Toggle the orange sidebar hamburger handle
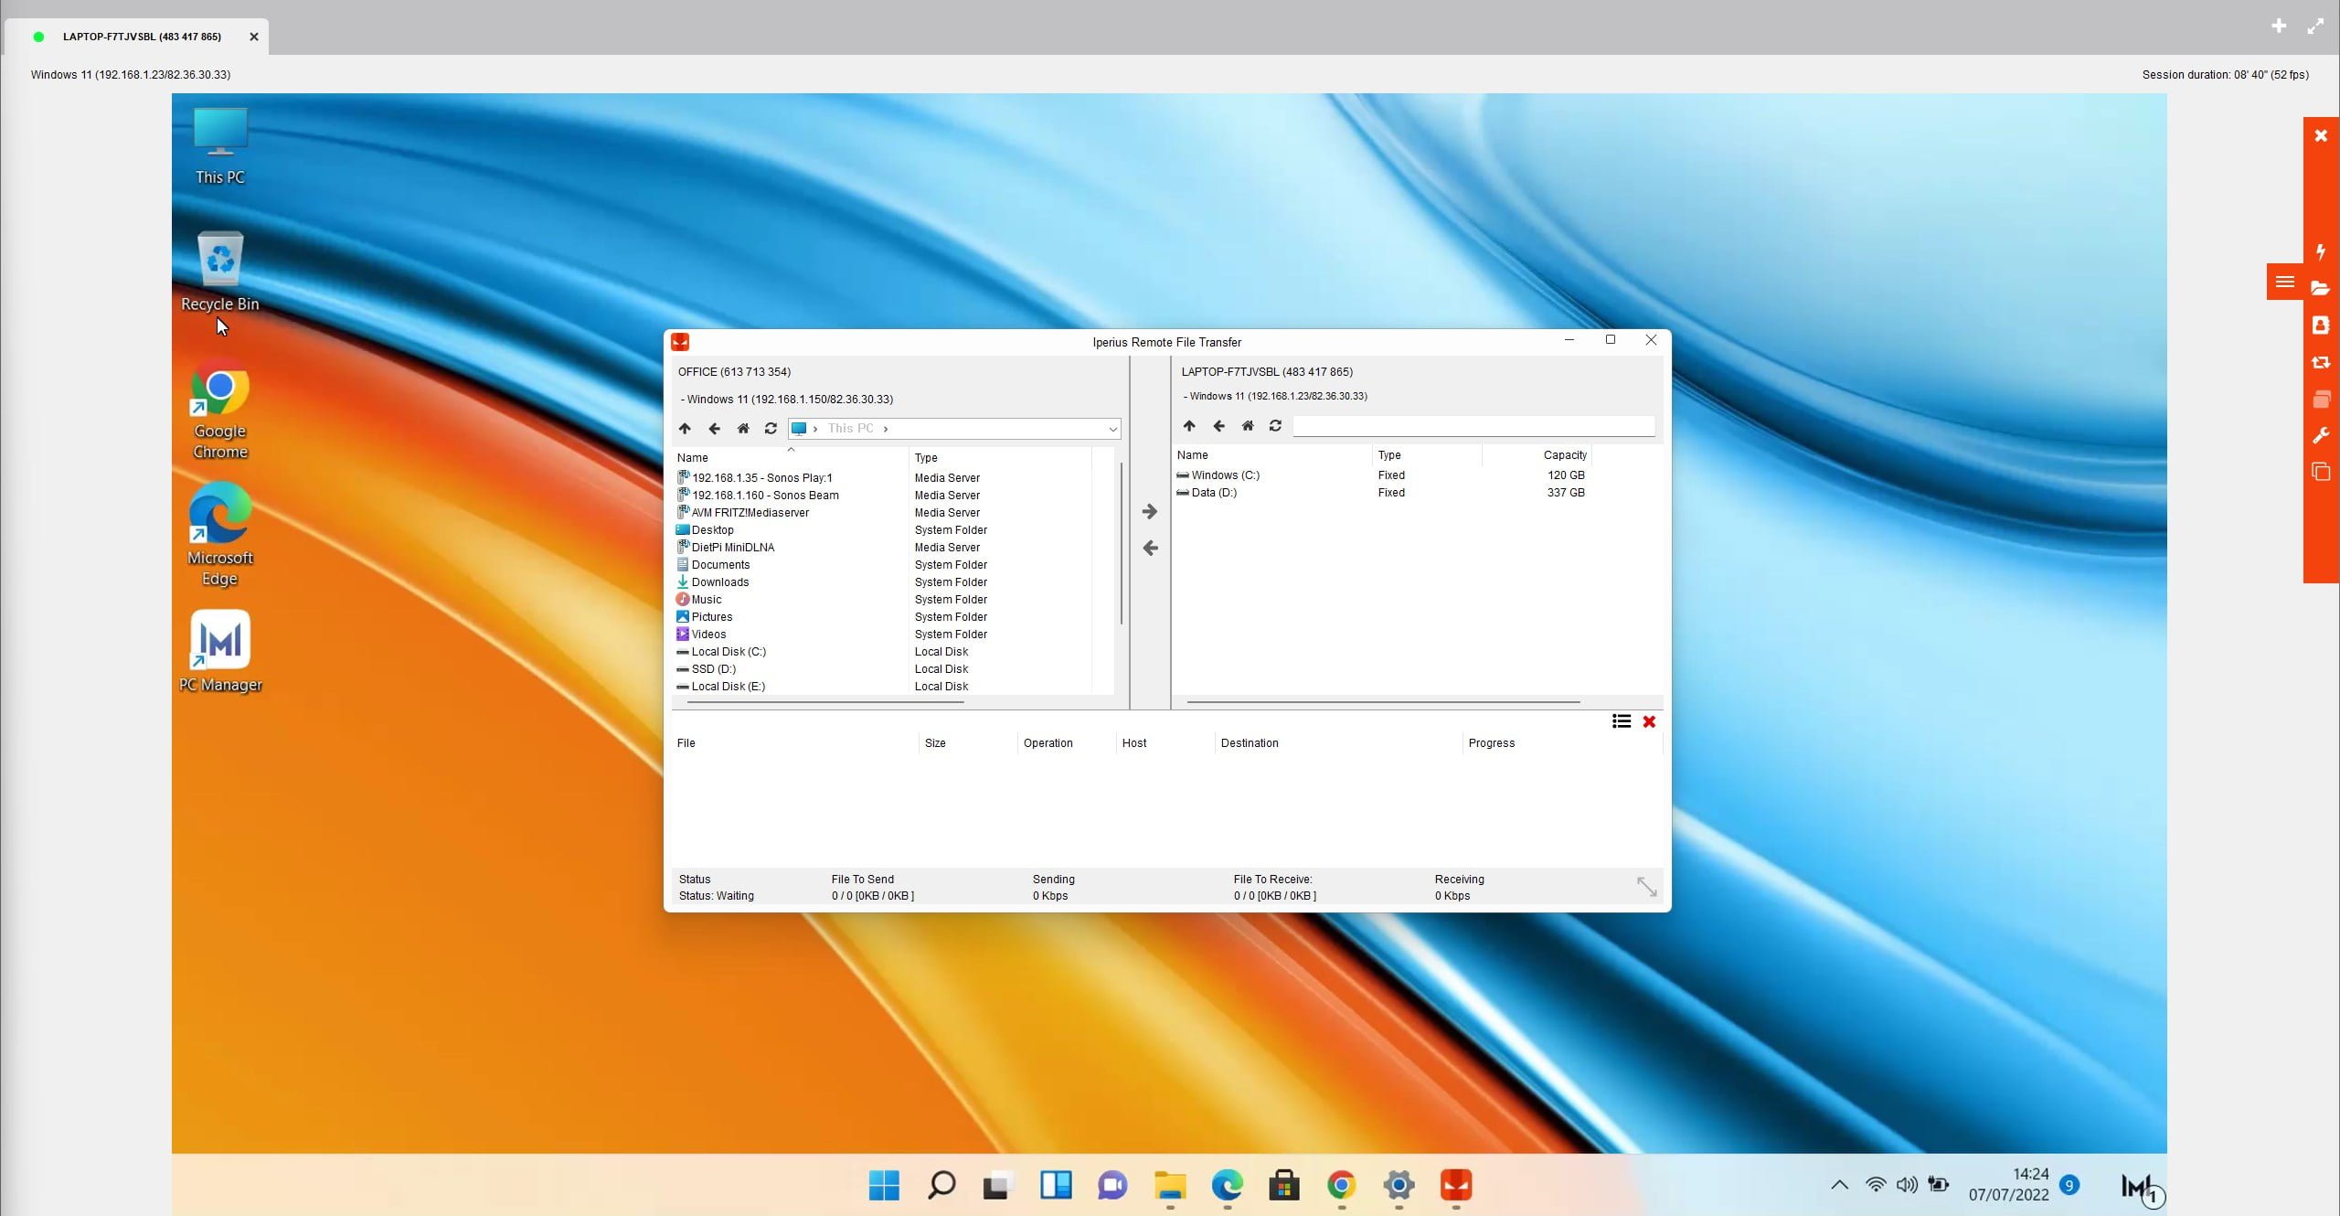This screenshot has width=2340, height=1216. pyautogui.click(x=2284, y=282)
